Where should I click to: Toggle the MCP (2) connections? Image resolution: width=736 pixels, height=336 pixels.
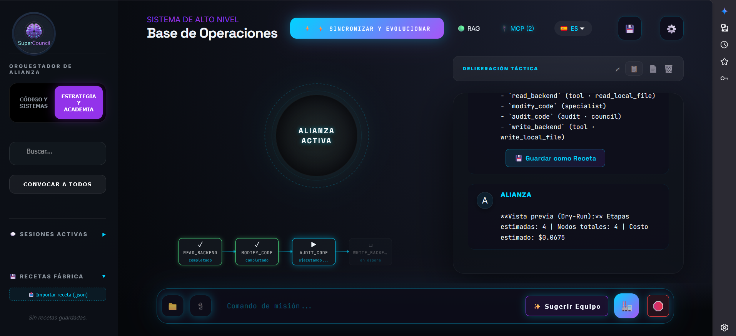point(518,28)
